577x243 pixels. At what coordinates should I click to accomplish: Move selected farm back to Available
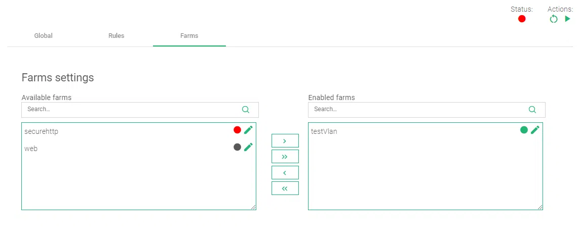pos(285,172)
